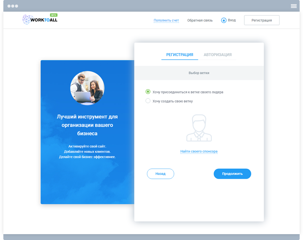Switch to the РЕГИСТРАЦИЯ tab
Image resolution: width=303 pixels, height=240 pixels.
click(180, 55)
